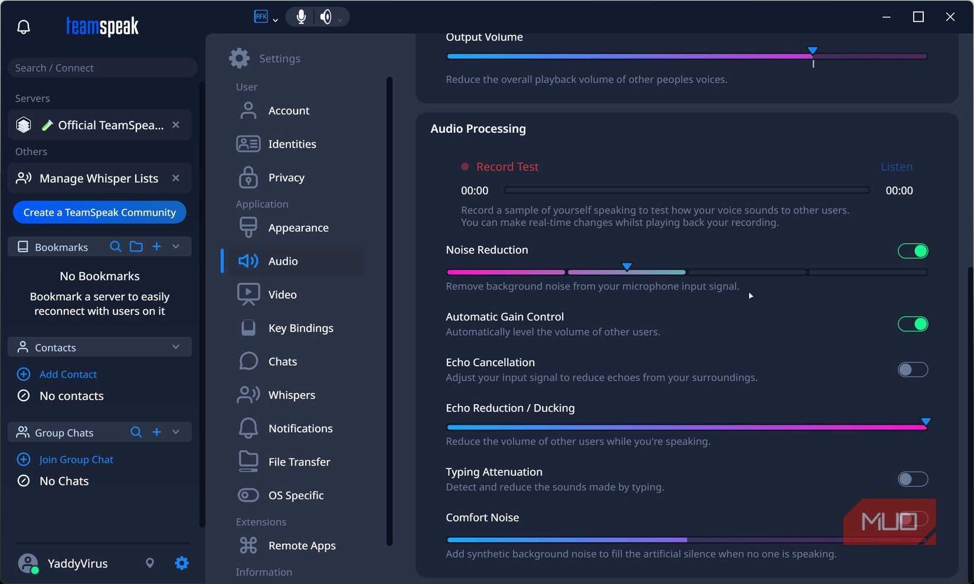Viewport: 974px width, 584px height.
Task: Go to Identities settings
Action: 293,144
